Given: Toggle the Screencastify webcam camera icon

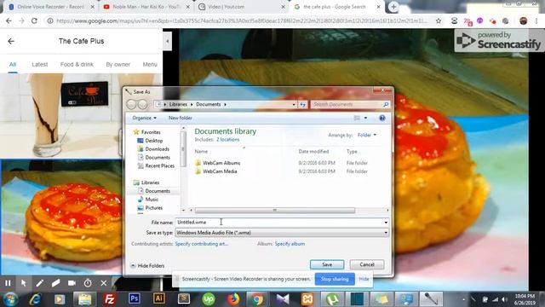Looking at the screenshot, I should click(x=72, y=283).
